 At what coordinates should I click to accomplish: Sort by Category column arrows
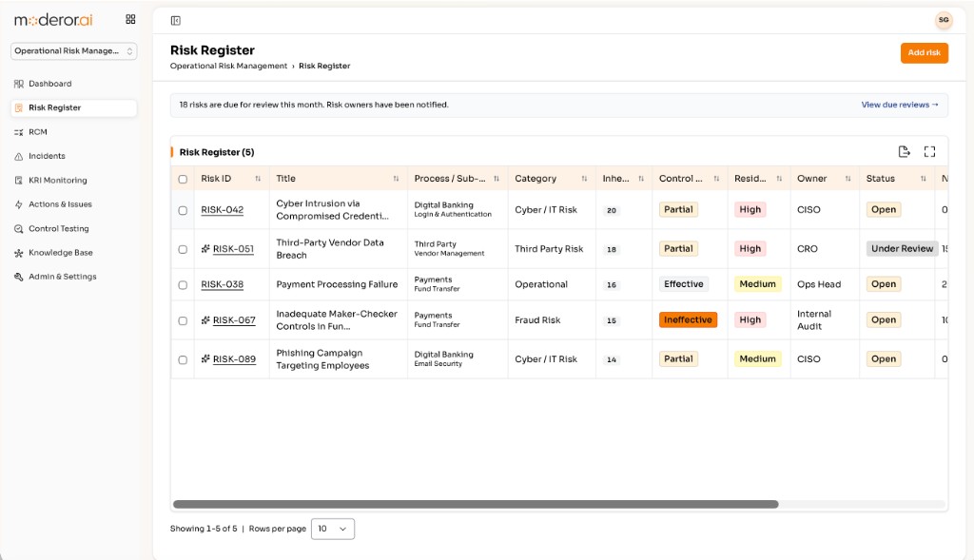pos(584,179)
